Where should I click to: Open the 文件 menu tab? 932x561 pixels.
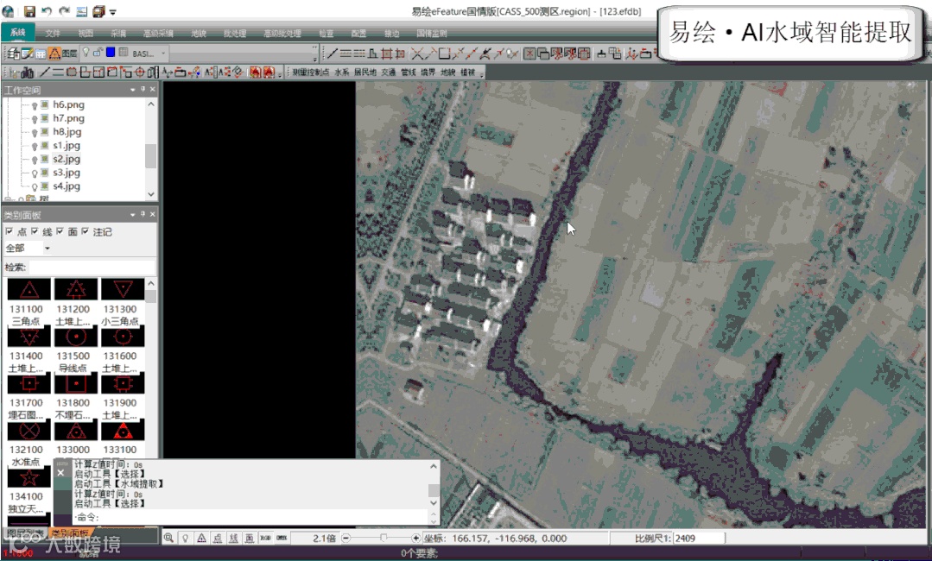53,34
